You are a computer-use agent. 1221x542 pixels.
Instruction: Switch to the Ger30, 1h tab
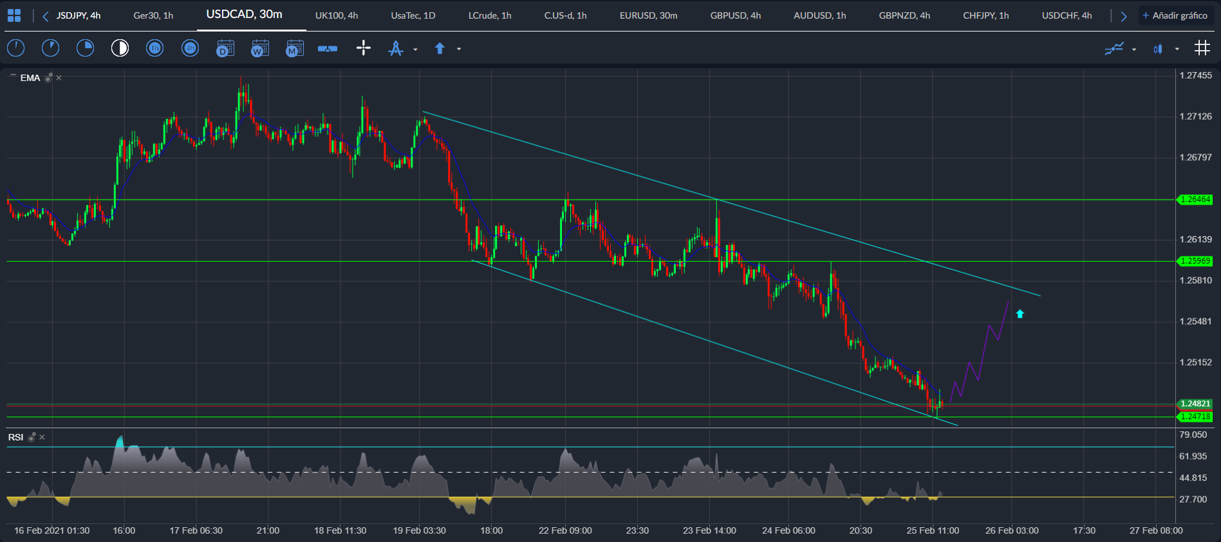[153, 15]
